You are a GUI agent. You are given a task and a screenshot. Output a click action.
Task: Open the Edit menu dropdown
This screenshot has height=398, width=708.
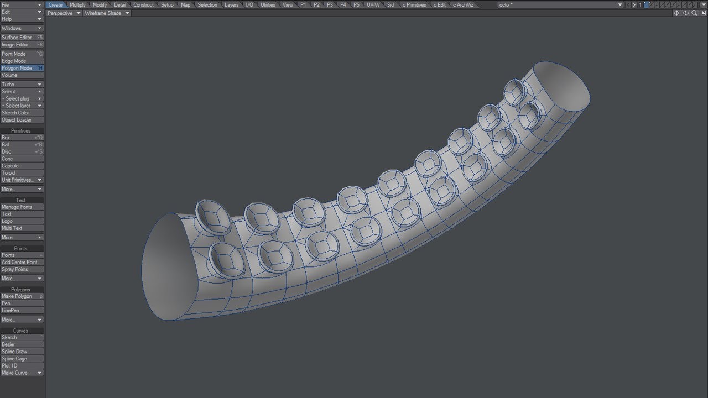(x=22, y=12)
